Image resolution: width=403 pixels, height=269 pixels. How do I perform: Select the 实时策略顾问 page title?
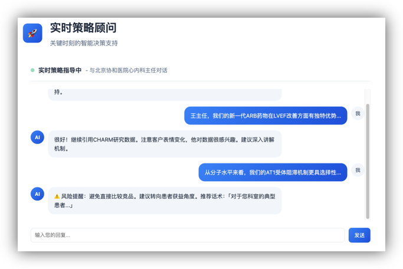pyautogui.click(x=83, y=28)
